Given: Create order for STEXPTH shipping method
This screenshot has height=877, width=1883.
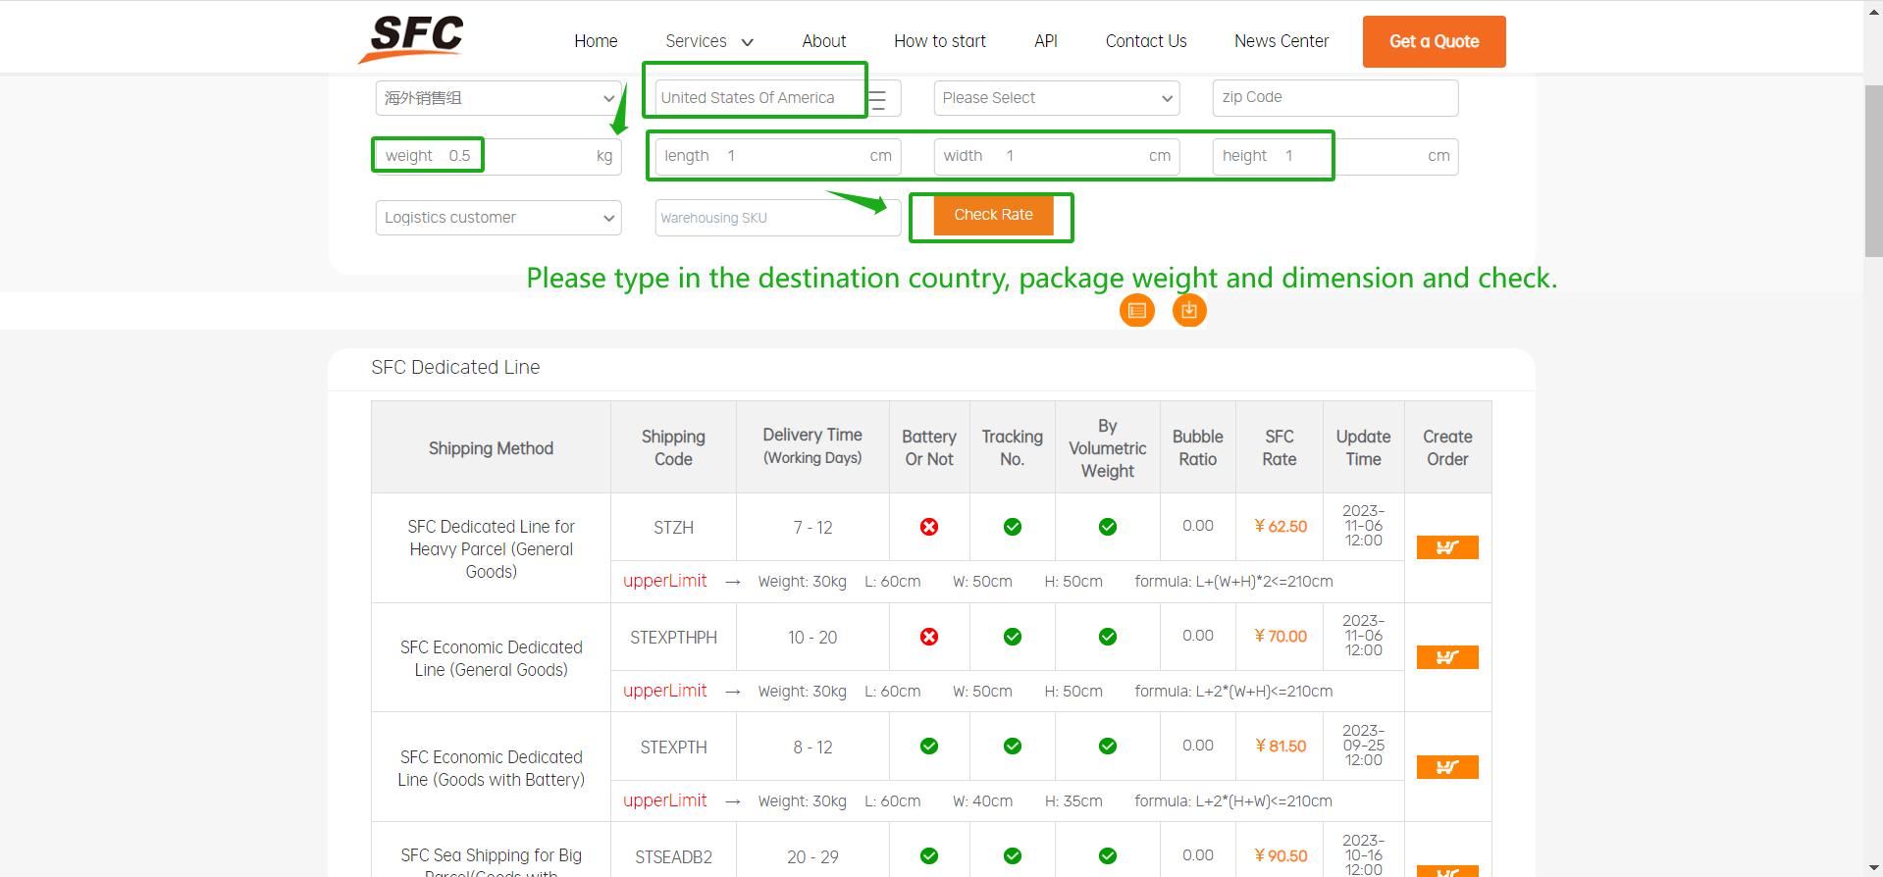Looking at the screenshot, I should click(1447, 767).
